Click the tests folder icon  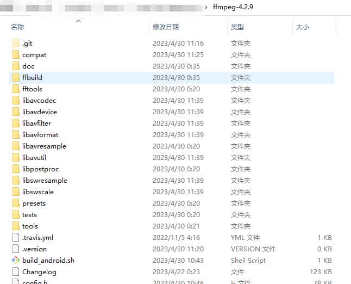click(x=16, y=215)
